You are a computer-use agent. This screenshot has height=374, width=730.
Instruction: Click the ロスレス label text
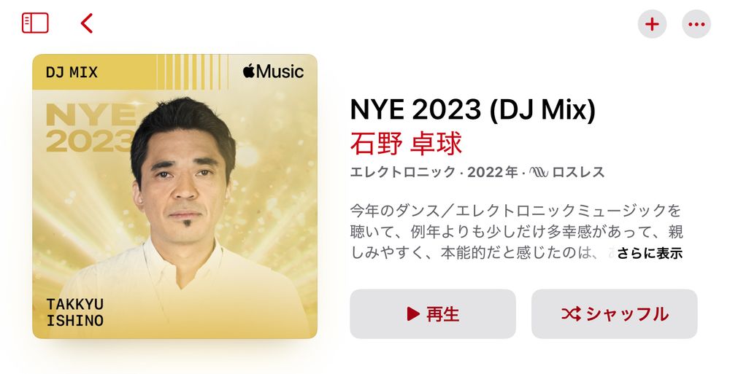[578, 172]
